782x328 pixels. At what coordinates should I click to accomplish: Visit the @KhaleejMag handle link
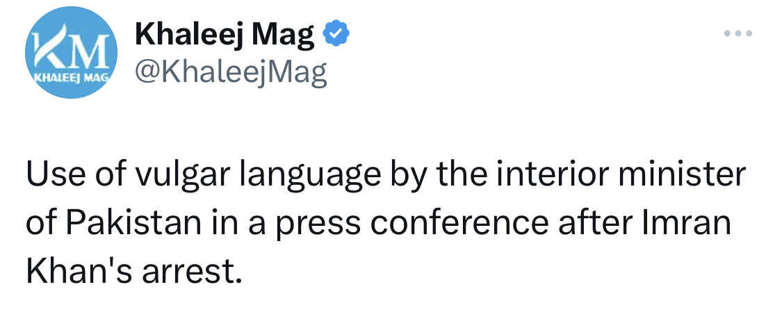pos(231,72)
